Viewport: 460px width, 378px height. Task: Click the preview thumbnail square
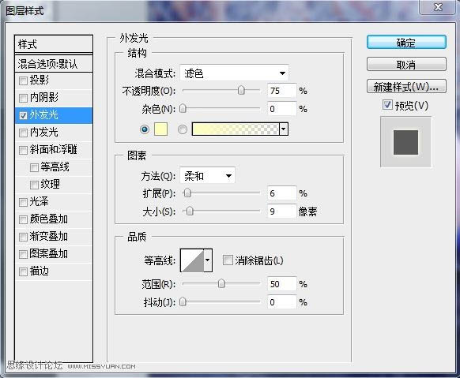[405, 142]
